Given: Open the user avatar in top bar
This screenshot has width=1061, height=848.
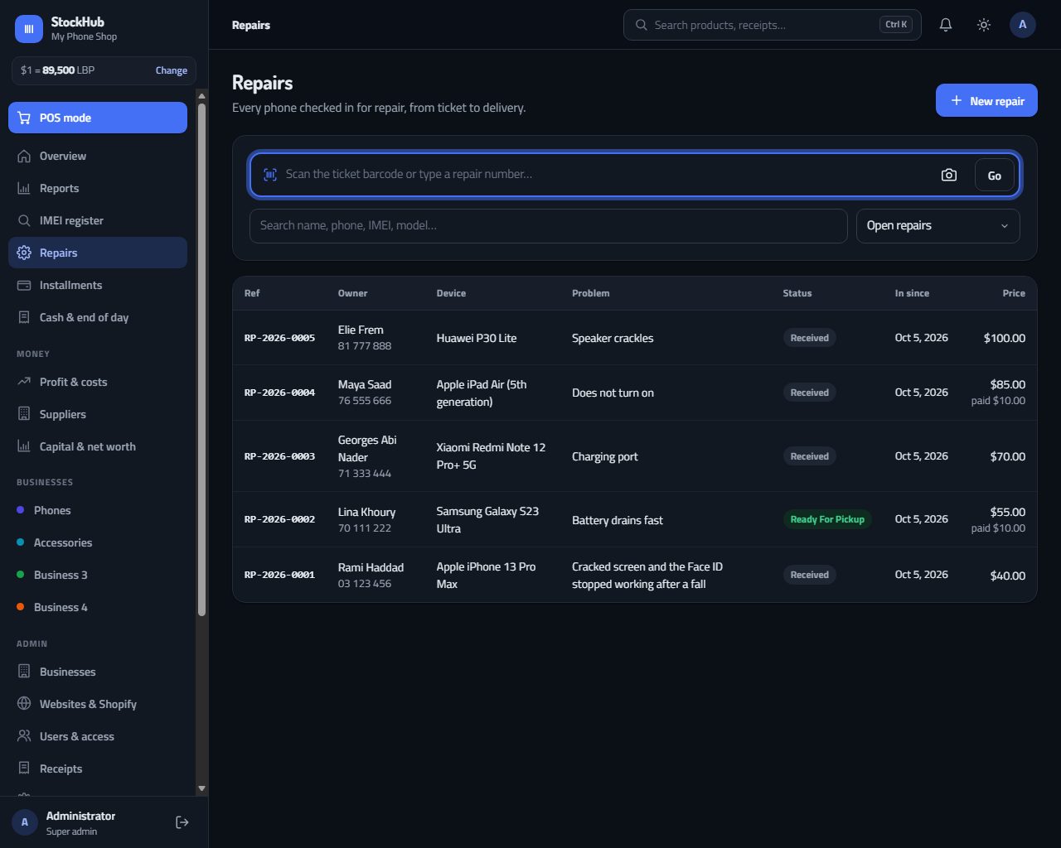Looking at the screenshot, I should tap(1023, 25).
